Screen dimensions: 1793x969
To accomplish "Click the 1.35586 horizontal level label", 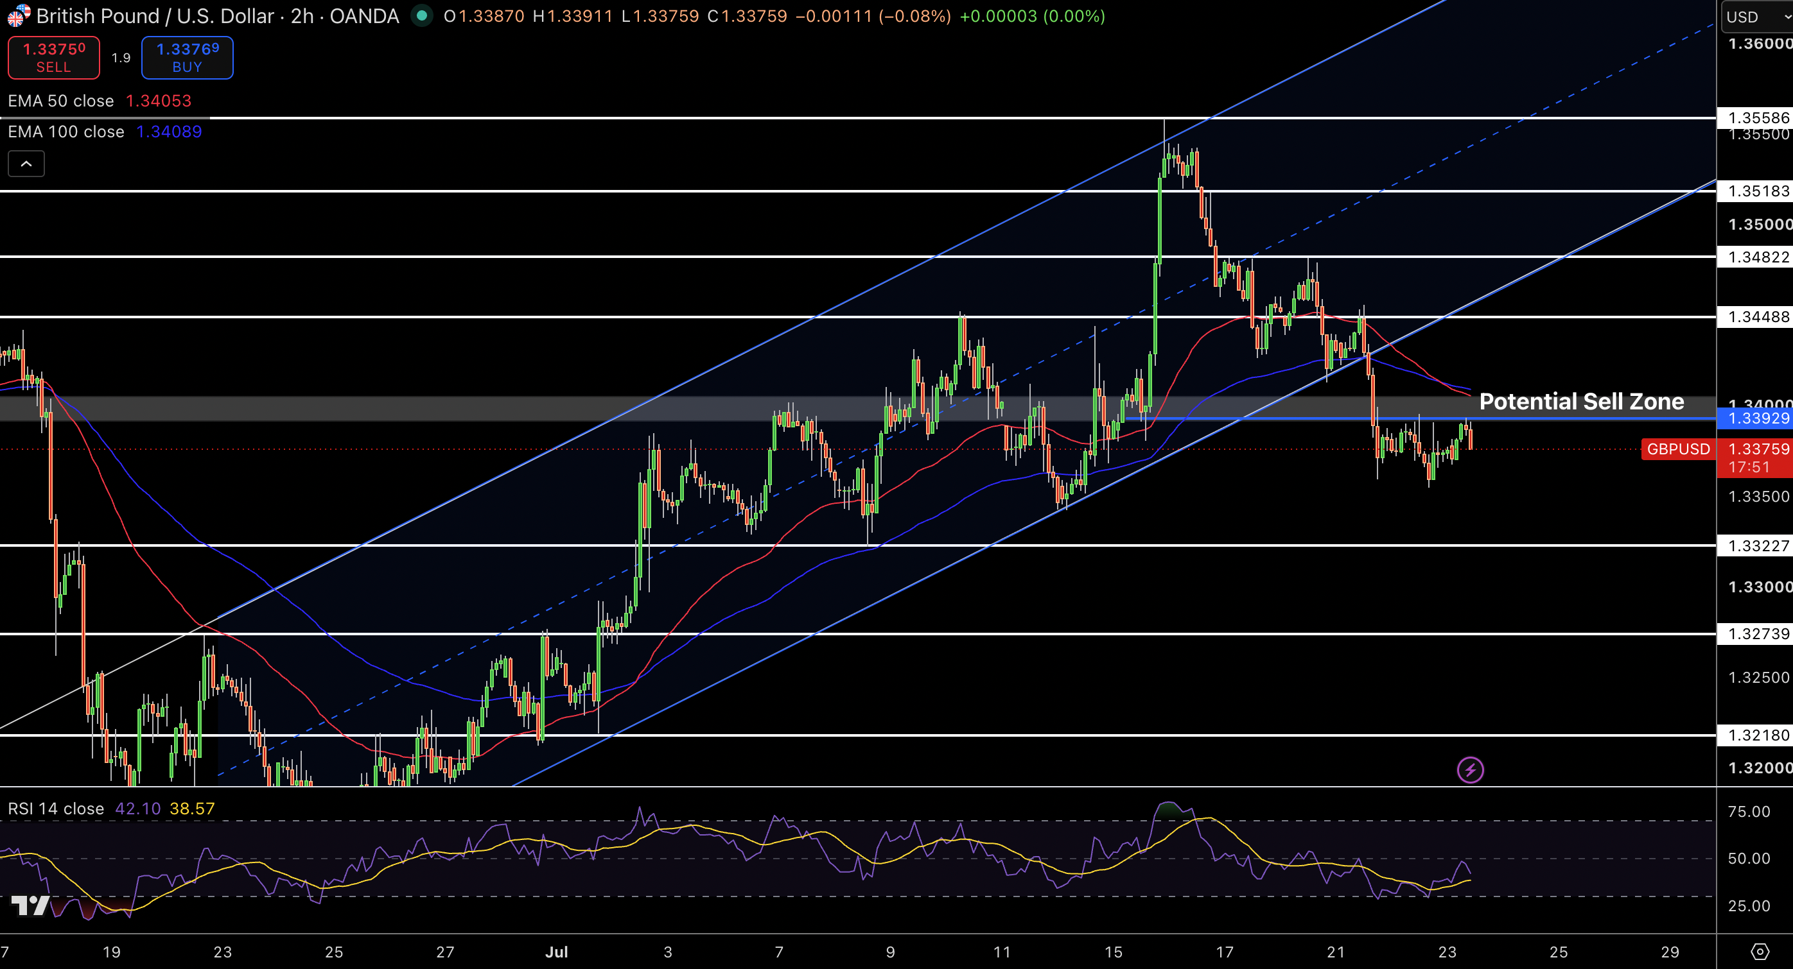I will pos(1754,117).
